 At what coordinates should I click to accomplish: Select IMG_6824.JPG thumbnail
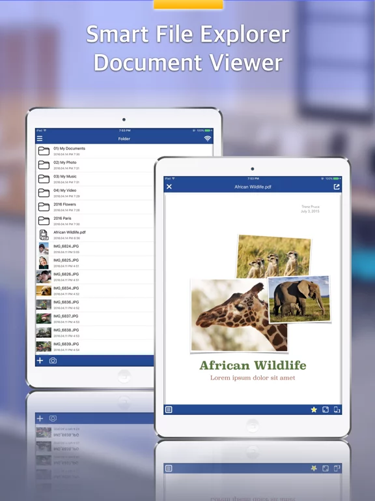tap(44, 249)
